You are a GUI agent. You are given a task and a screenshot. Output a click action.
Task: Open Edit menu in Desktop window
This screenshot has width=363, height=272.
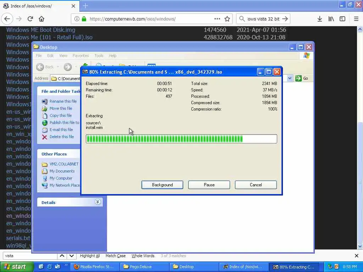coord(50,56)
